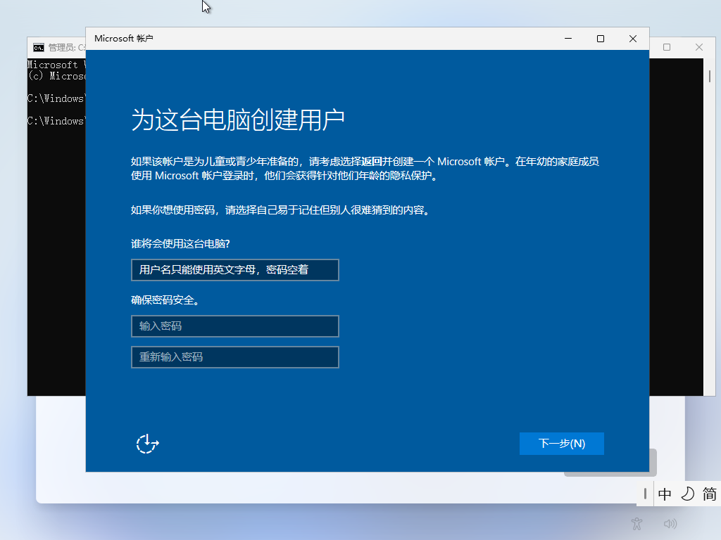The width and height of the screenshot is (721, 540).
Task: Select the username input field
Action: (x=234, y=270)
